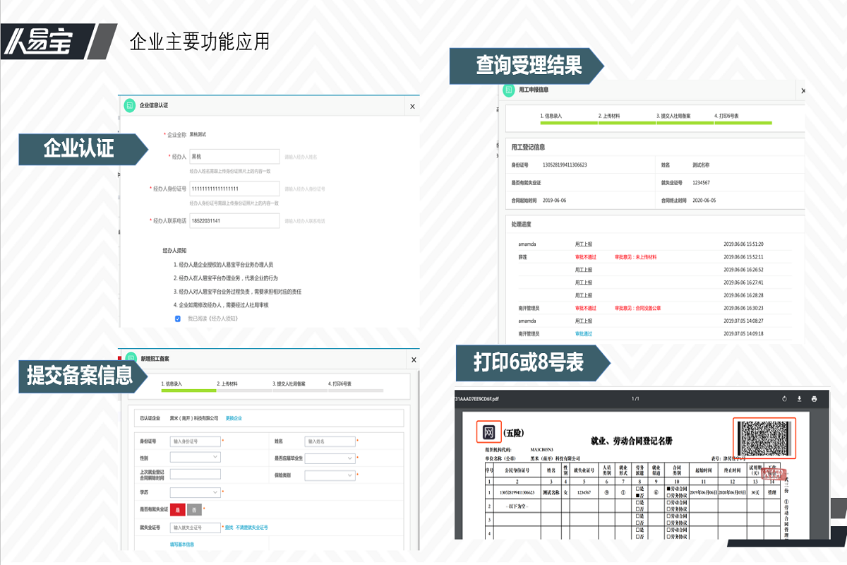Click the 身份证号 input field
Screen dimensions: 847x565
196,441
